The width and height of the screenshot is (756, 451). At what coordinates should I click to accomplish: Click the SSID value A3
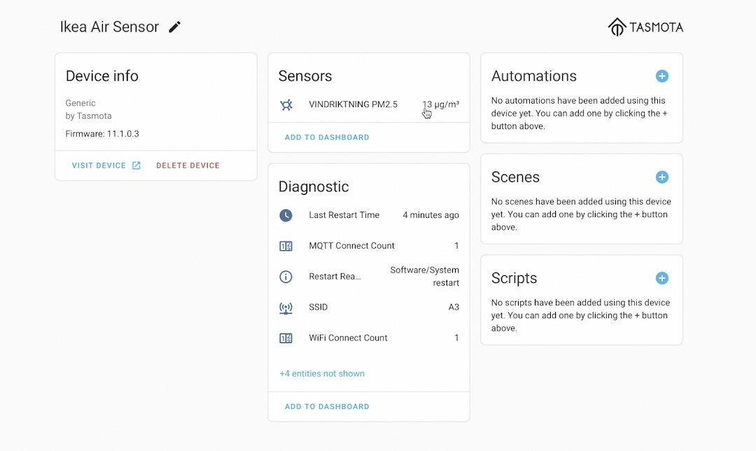[x=454, y=307]
